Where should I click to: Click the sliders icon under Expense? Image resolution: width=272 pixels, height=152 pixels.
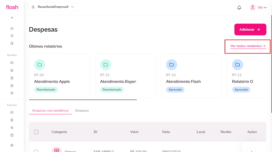12,128
